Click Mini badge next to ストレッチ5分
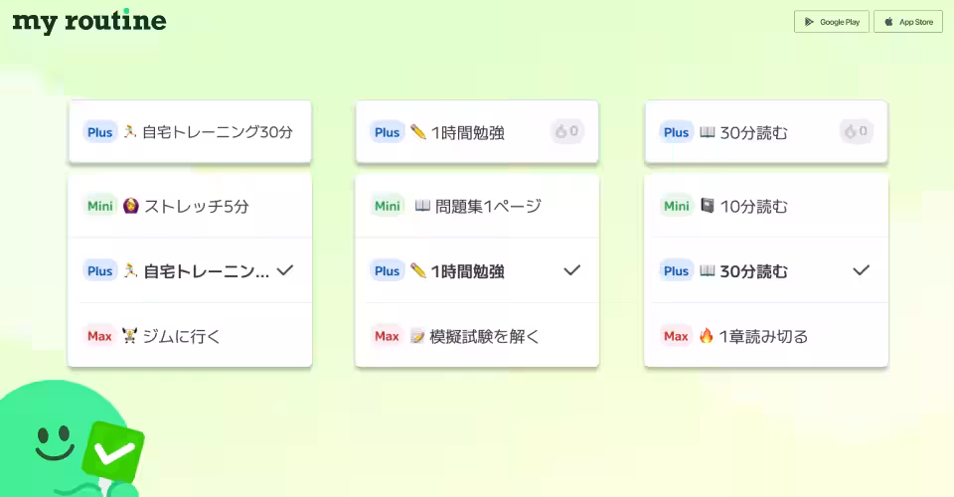This screenshot has height=497, width=954. (x=99, y=206)
